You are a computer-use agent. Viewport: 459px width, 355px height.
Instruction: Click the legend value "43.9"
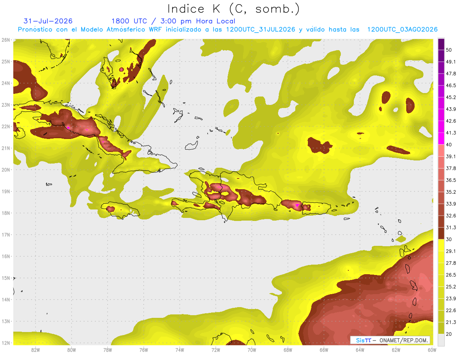tap(451, 110)
